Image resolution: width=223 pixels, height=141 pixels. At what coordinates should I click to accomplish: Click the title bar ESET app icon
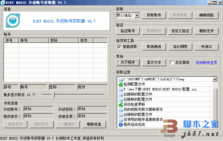(x=3, y=3)
